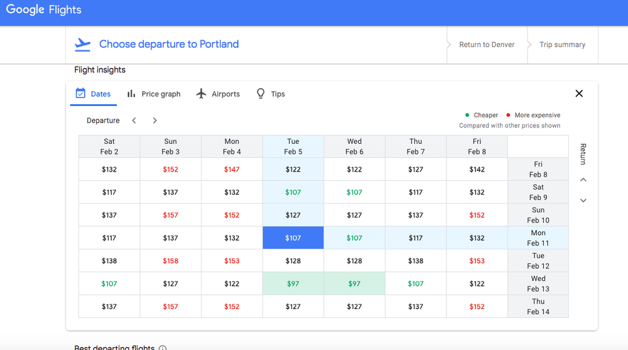Click the Mon Feb 11 return row label
The height and width of the screenshot is (350, 628).
(x=538, y=238)
